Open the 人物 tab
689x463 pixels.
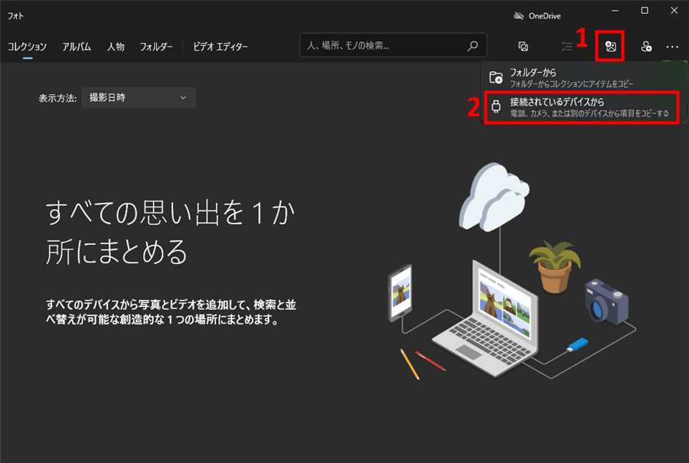point(116,47)
